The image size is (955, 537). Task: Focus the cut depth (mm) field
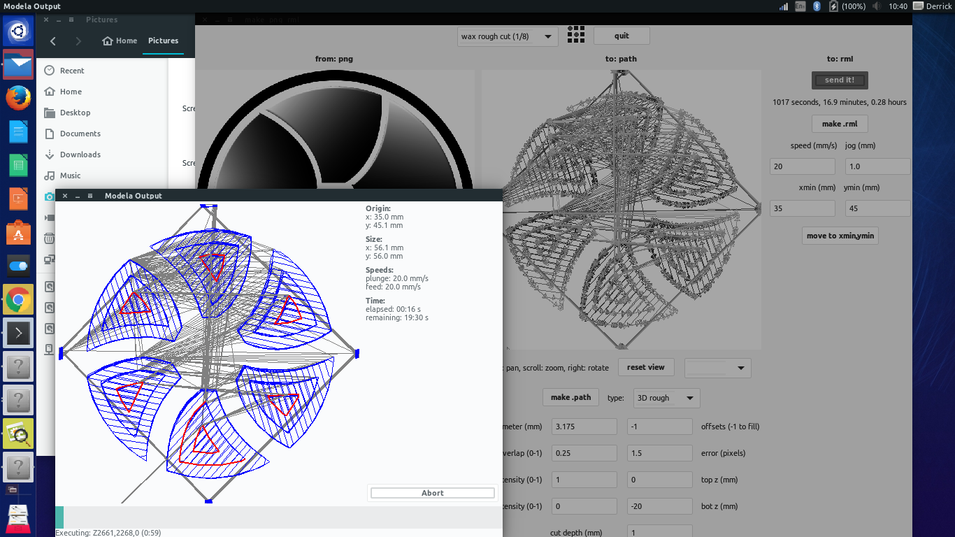pos(660,531)
